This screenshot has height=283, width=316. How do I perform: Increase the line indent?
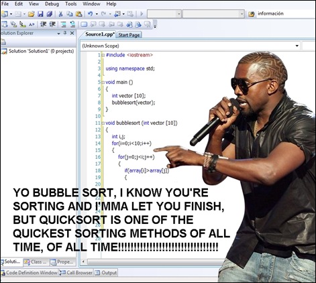52,24
